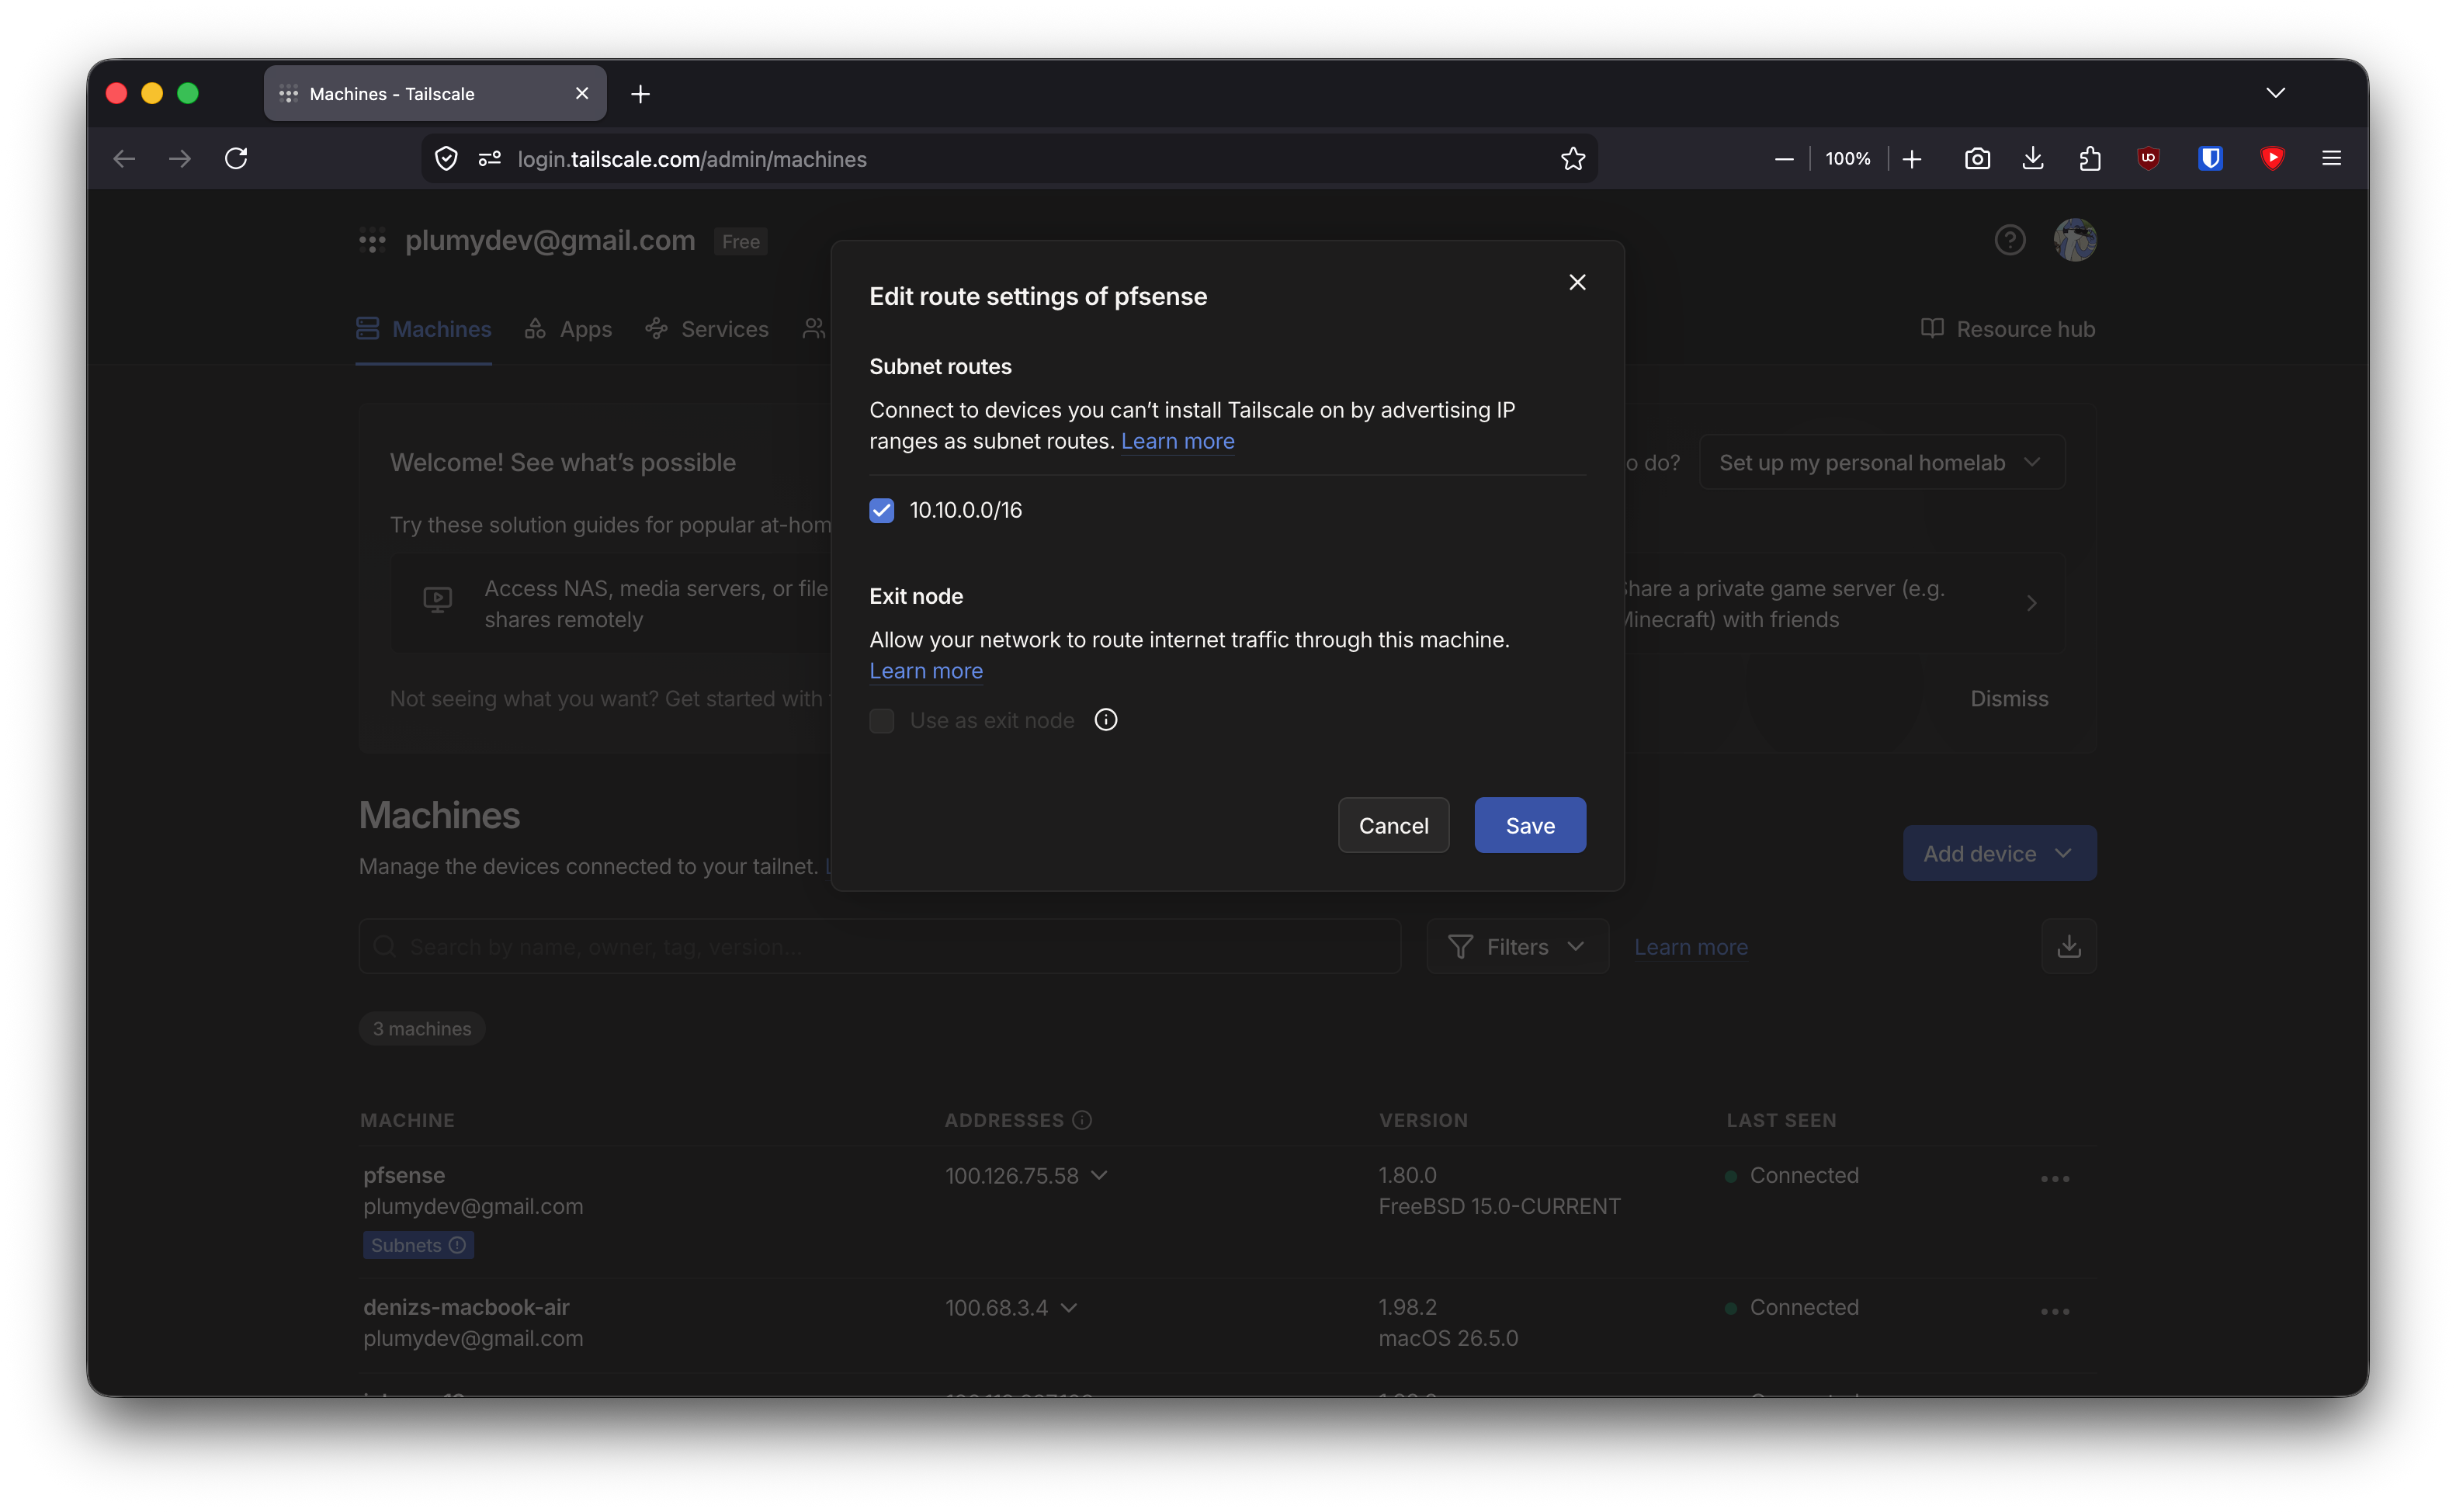Open the Bitwarden extension icon
Viewport: 2456px width, 1512px height.
[x=2210, y=158]
